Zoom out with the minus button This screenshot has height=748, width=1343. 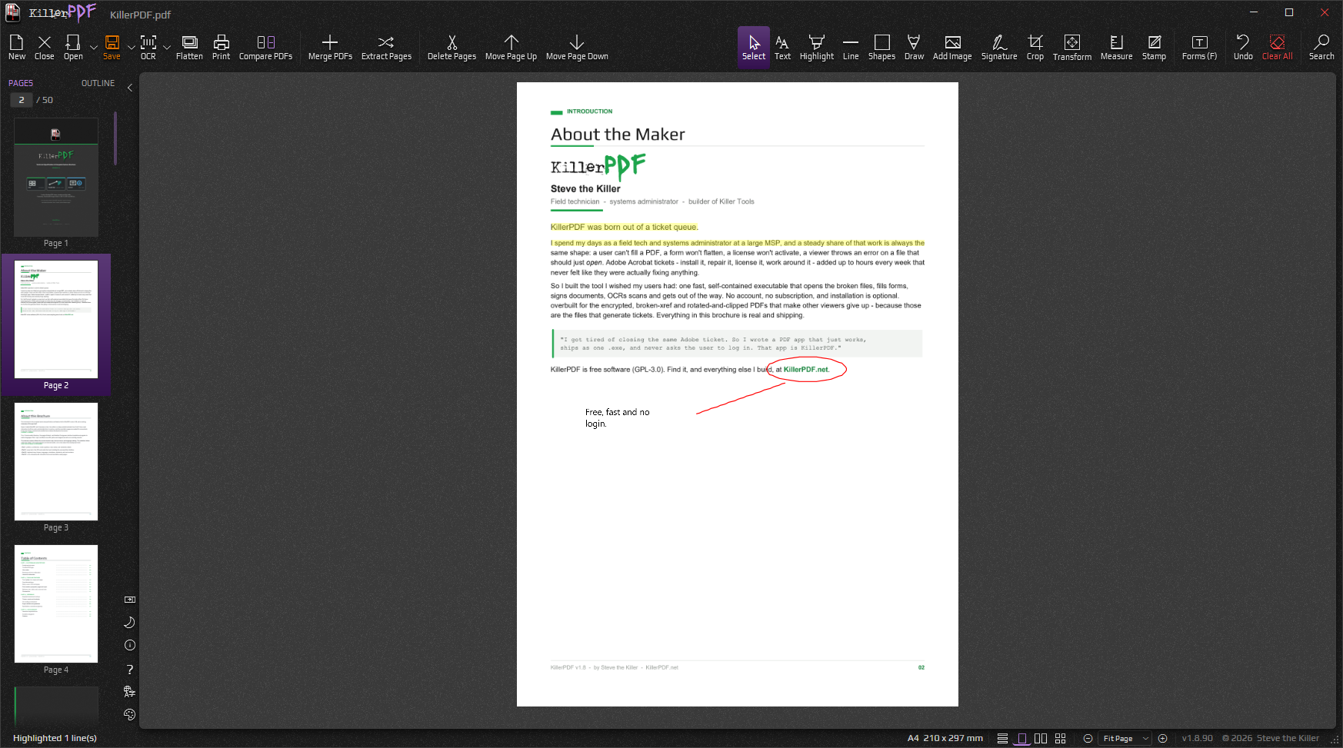tap(1088, 738)
